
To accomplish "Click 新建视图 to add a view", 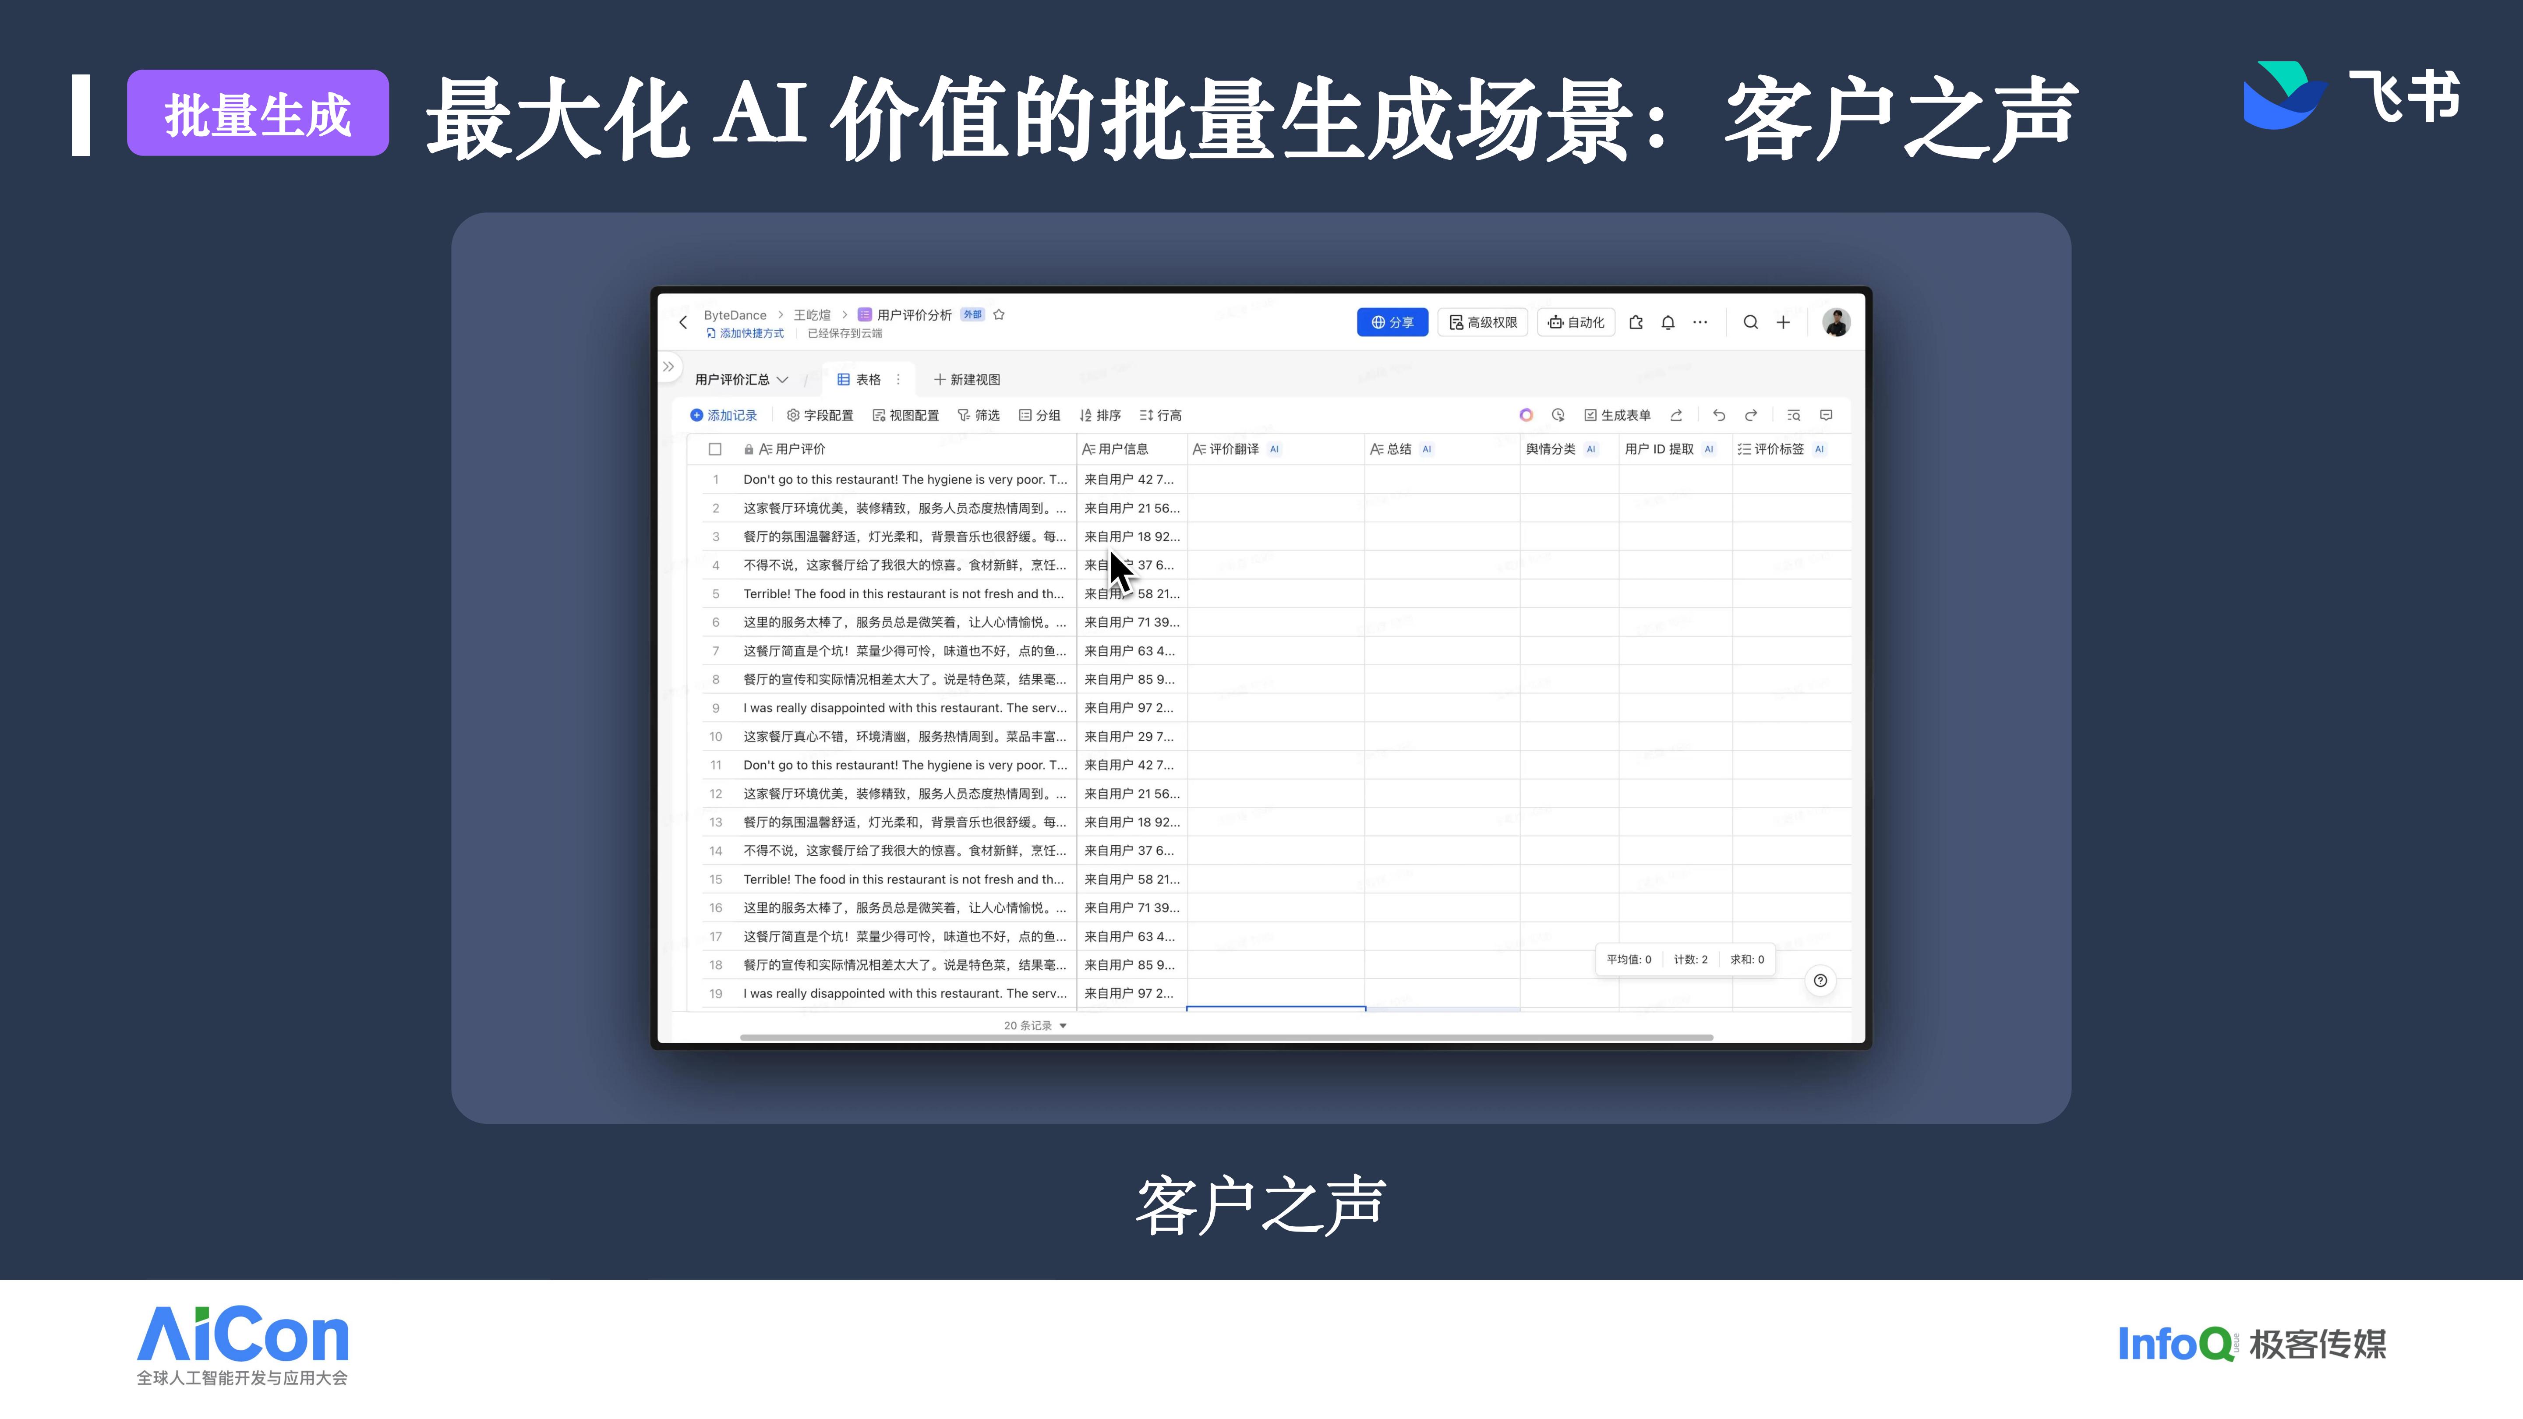I will point(967,379).
